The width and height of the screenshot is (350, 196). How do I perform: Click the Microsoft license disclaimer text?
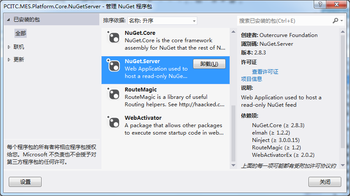pos(52,155)
